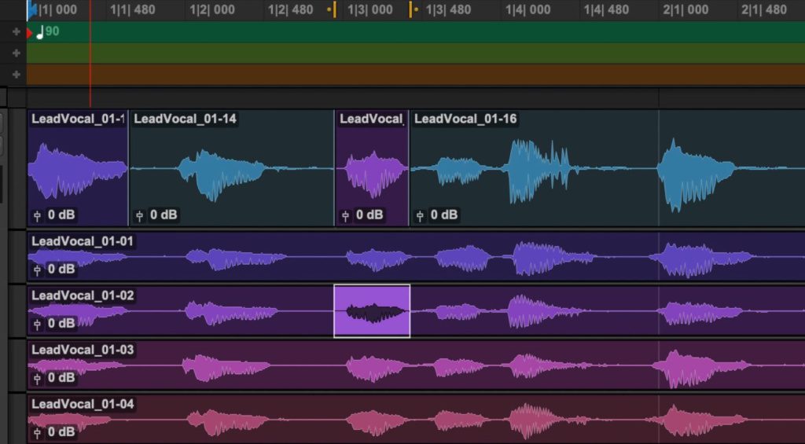Click clip gain fader icon on LeadVocal_01-14 clip
Screen dimensions: 805x444
tap(139, 216)
